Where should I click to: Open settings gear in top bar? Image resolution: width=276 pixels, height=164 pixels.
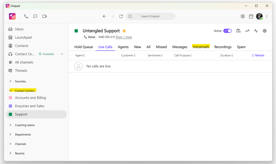click(243, 16)
